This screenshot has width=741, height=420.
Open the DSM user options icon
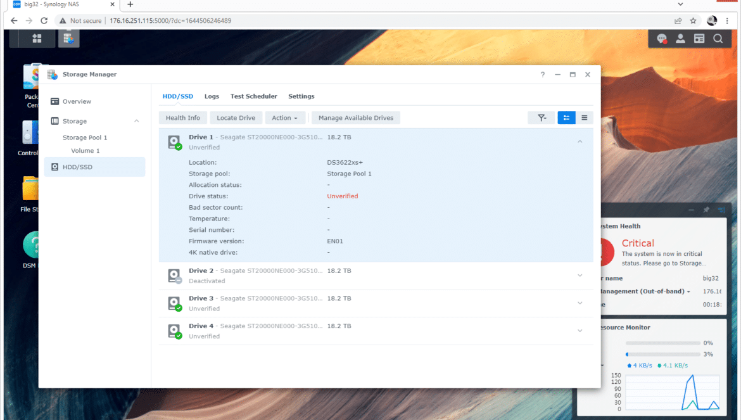click(680, 39)
